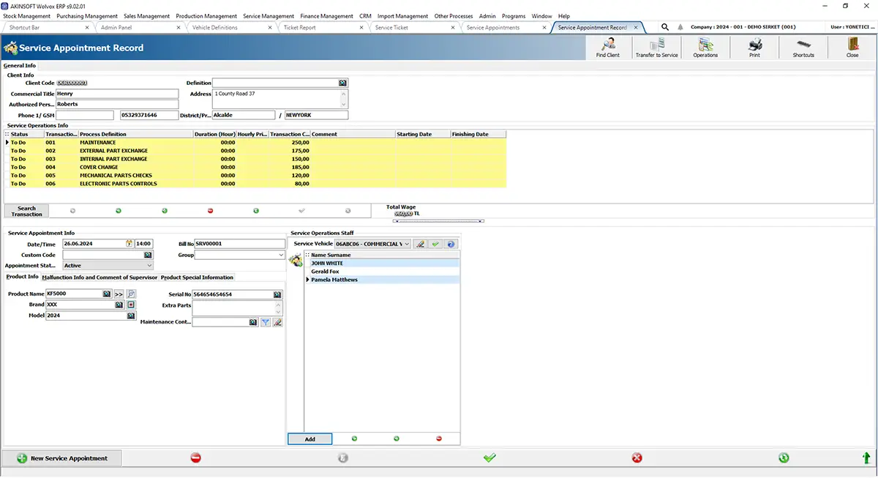Click Transfer to Service icon
878x478 pixels.
656,48
